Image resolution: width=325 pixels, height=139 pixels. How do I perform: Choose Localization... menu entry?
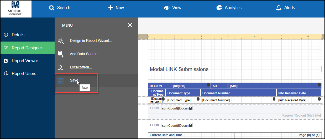[96, 67]
